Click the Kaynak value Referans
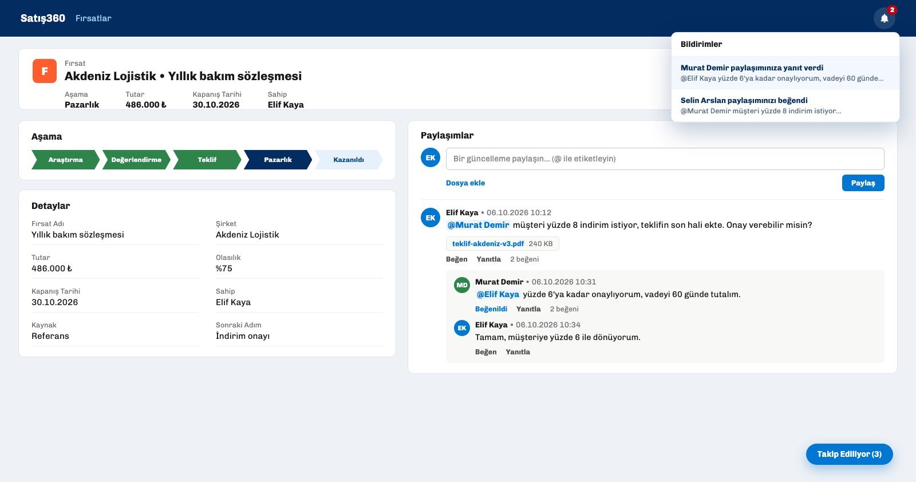The height and width of the screenshot is (482, 916). 50,336
